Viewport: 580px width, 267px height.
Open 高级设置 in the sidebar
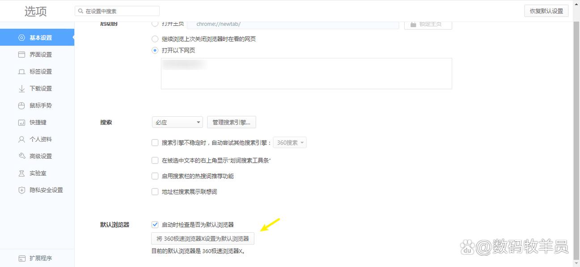pos(39,156)
